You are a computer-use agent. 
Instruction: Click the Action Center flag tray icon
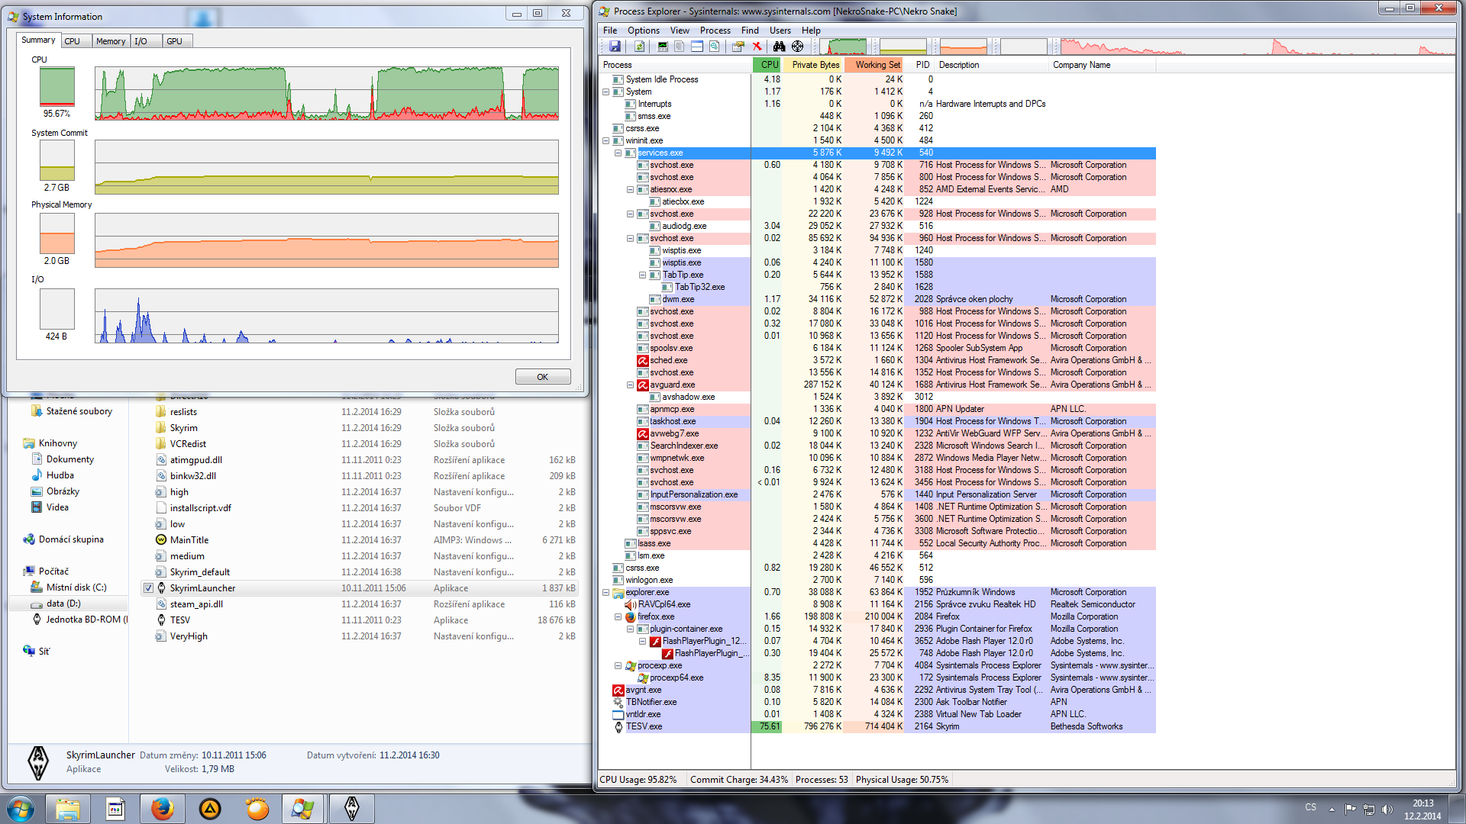click(x=1351, y=810)
